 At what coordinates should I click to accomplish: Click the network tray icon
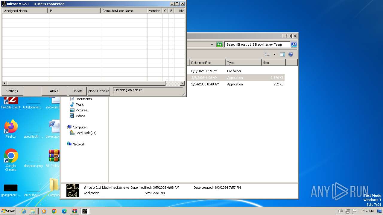point(347,211)
